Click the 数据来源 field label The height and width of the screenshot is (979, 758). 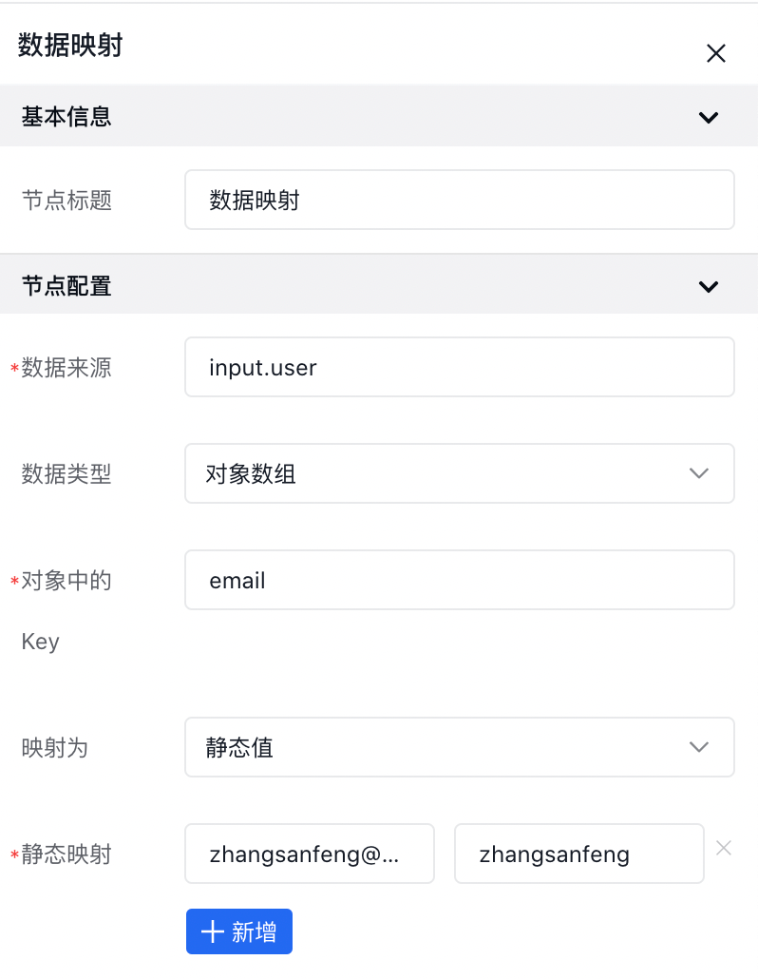(x=66, y=368)
